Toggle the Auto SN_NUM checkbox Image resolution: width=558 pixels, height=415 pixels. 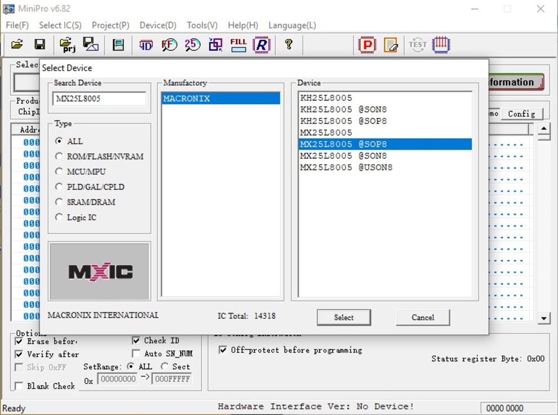[136, 354]
